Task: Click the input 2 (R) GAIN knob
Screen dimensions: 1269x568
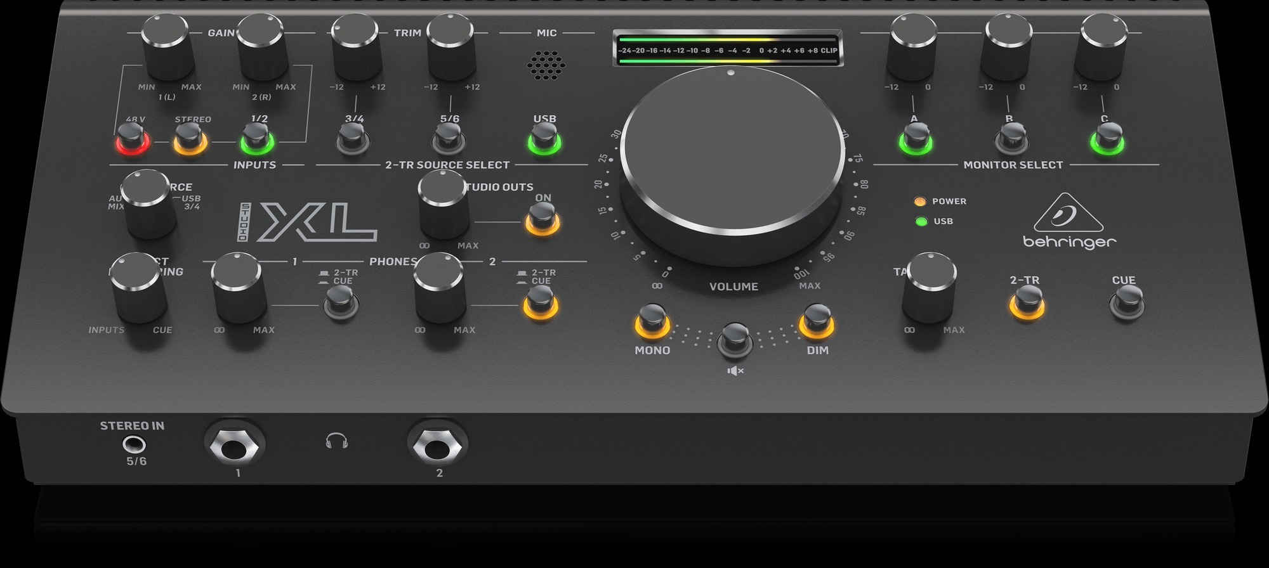Action: pyautogui.click(x=263, y=48)
